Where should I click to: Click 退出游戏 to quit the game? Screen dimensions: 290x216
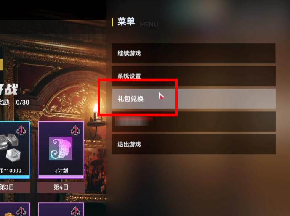[194, 144]
